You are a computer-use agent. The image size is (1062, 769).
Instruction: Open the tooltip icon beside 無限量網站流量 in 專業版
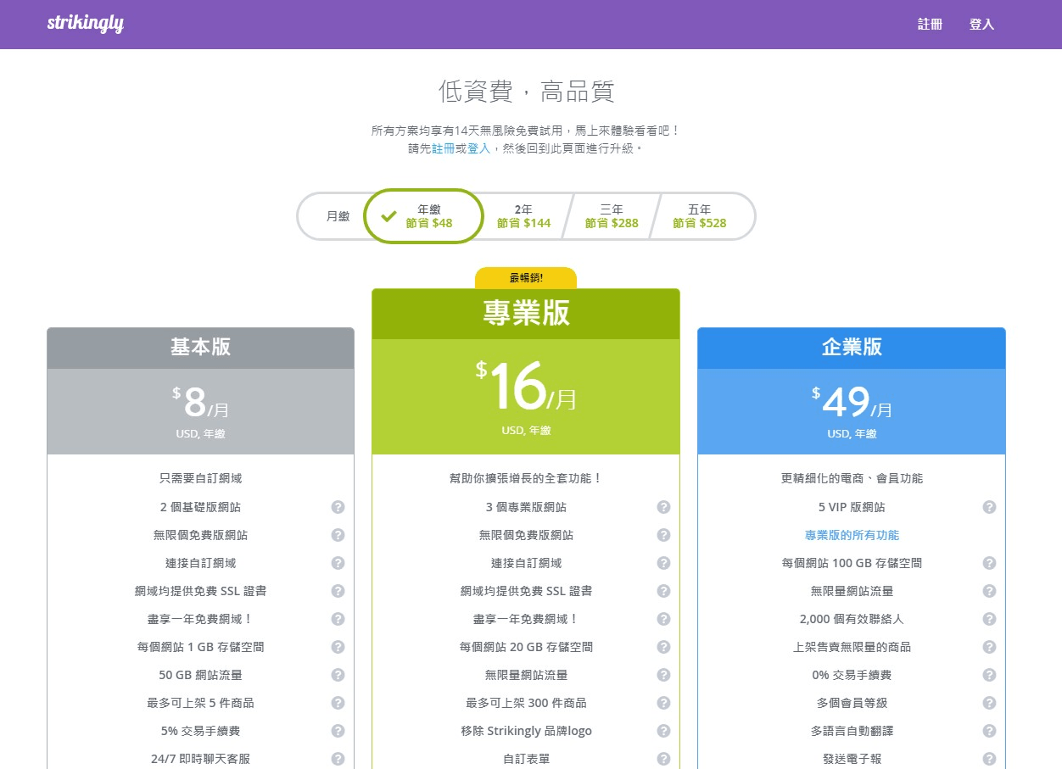tap(663, 675)
